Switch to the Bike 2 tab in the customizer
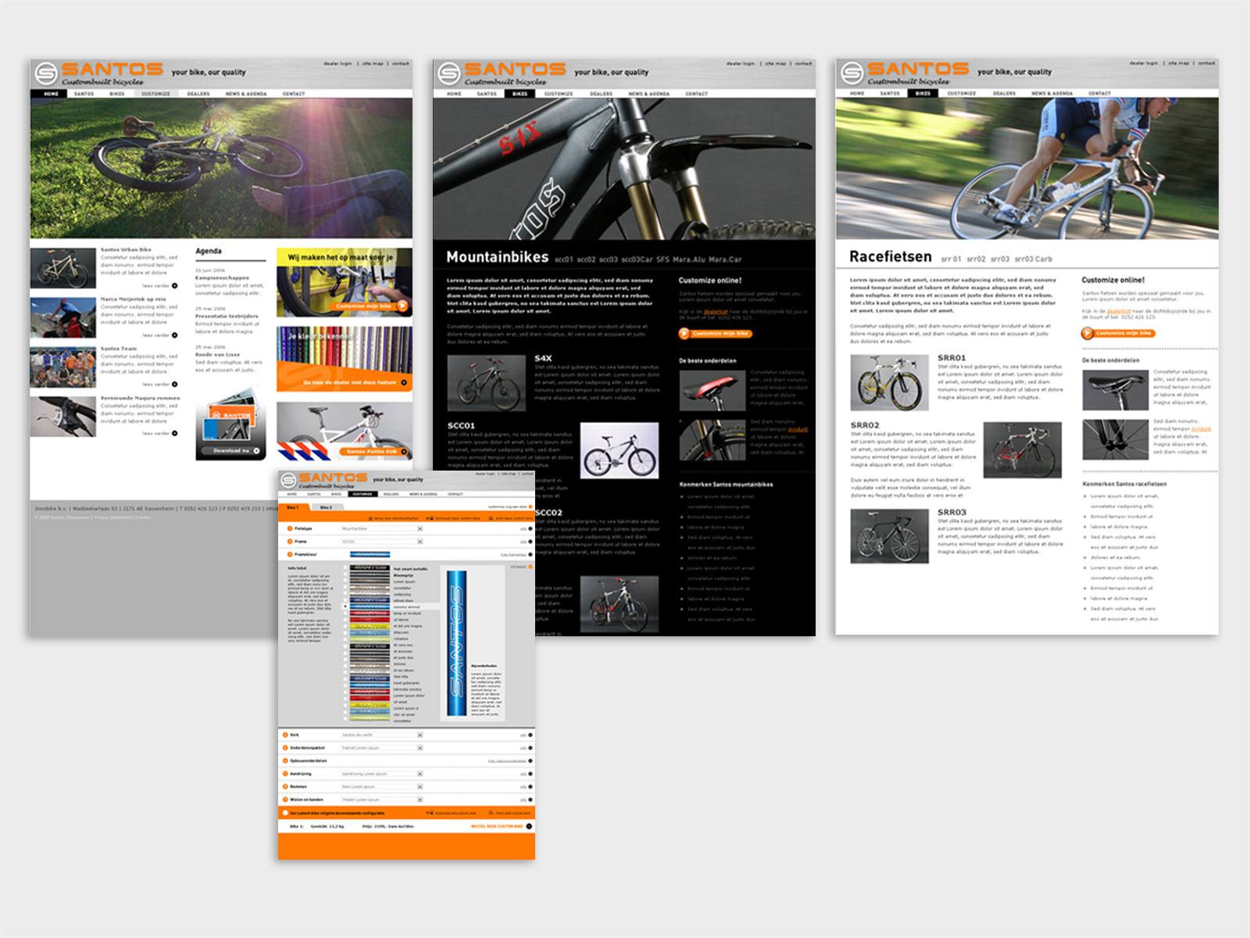 327,507
